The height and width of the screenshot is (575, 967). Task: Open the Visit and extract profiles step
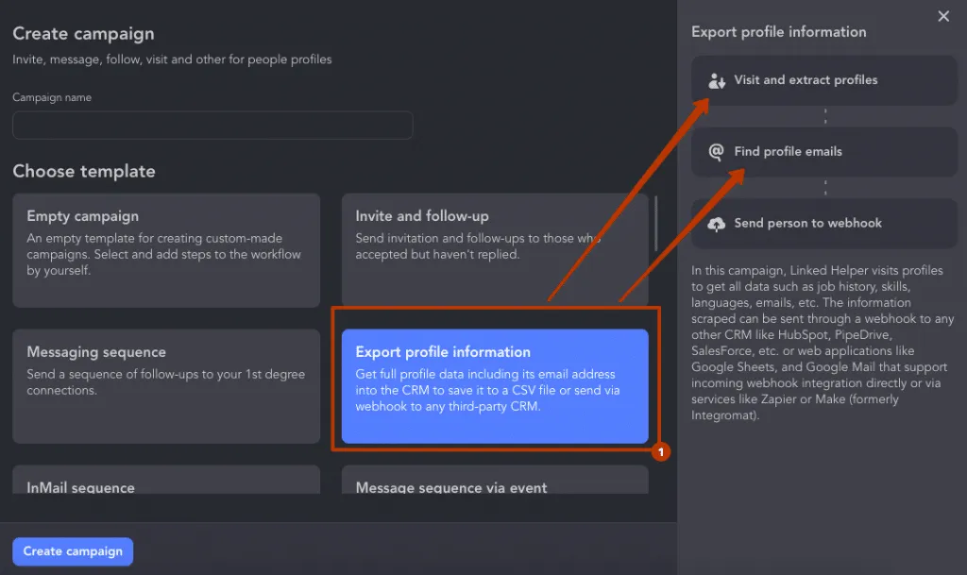pyautogui.click(x=823, y=80)
